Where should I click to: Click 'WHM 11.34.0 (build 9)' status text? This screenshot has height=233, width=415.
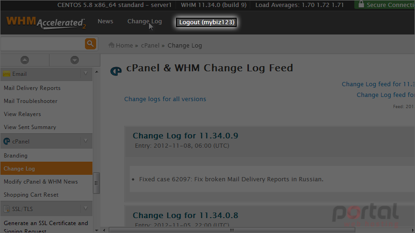(x=214, y=5)
